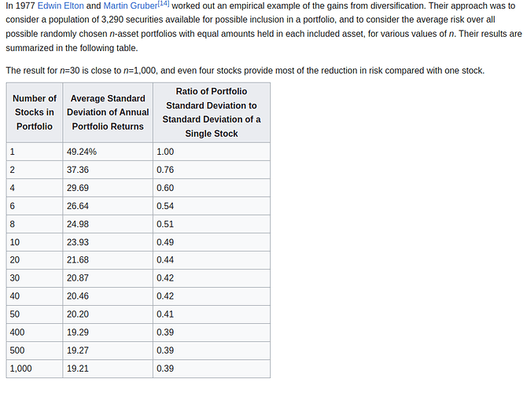The height and width of the screenshot is (393, 527).
Task: Click the 0.76 ratio cell
Action: pyautogui.click(x=165, y=170)
